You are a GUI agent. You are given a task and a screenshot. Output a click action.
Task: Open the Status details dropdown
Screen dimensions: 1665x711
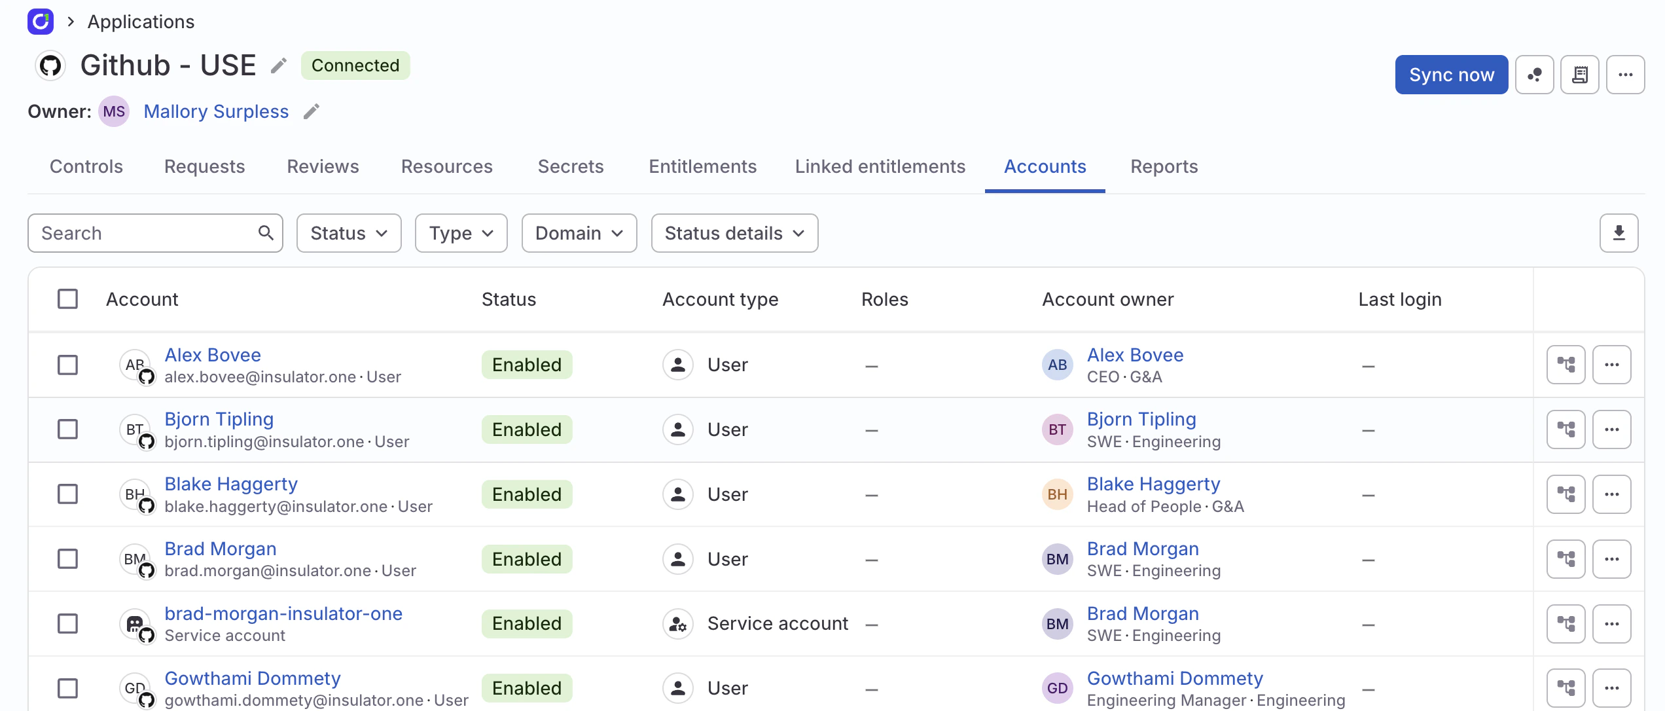click(x=734, y=232)
